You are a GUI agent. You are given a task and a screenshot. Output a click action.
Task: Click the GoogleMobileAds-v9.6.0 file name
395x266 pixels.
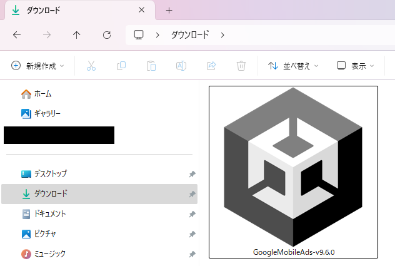pos(294,252)
